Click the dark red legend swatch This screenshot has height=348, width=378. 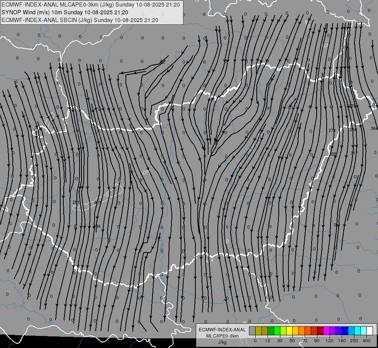pyautogui.click(x=320, y=331)
